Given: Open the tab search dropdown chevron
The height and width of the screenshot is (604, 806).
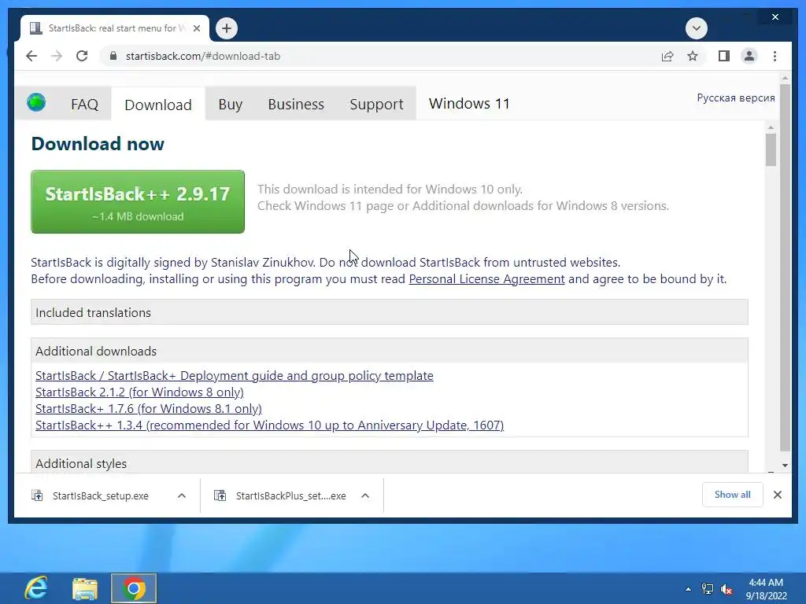Looking at the screenshot, I should pyautogui.click(x=697, y=28).
